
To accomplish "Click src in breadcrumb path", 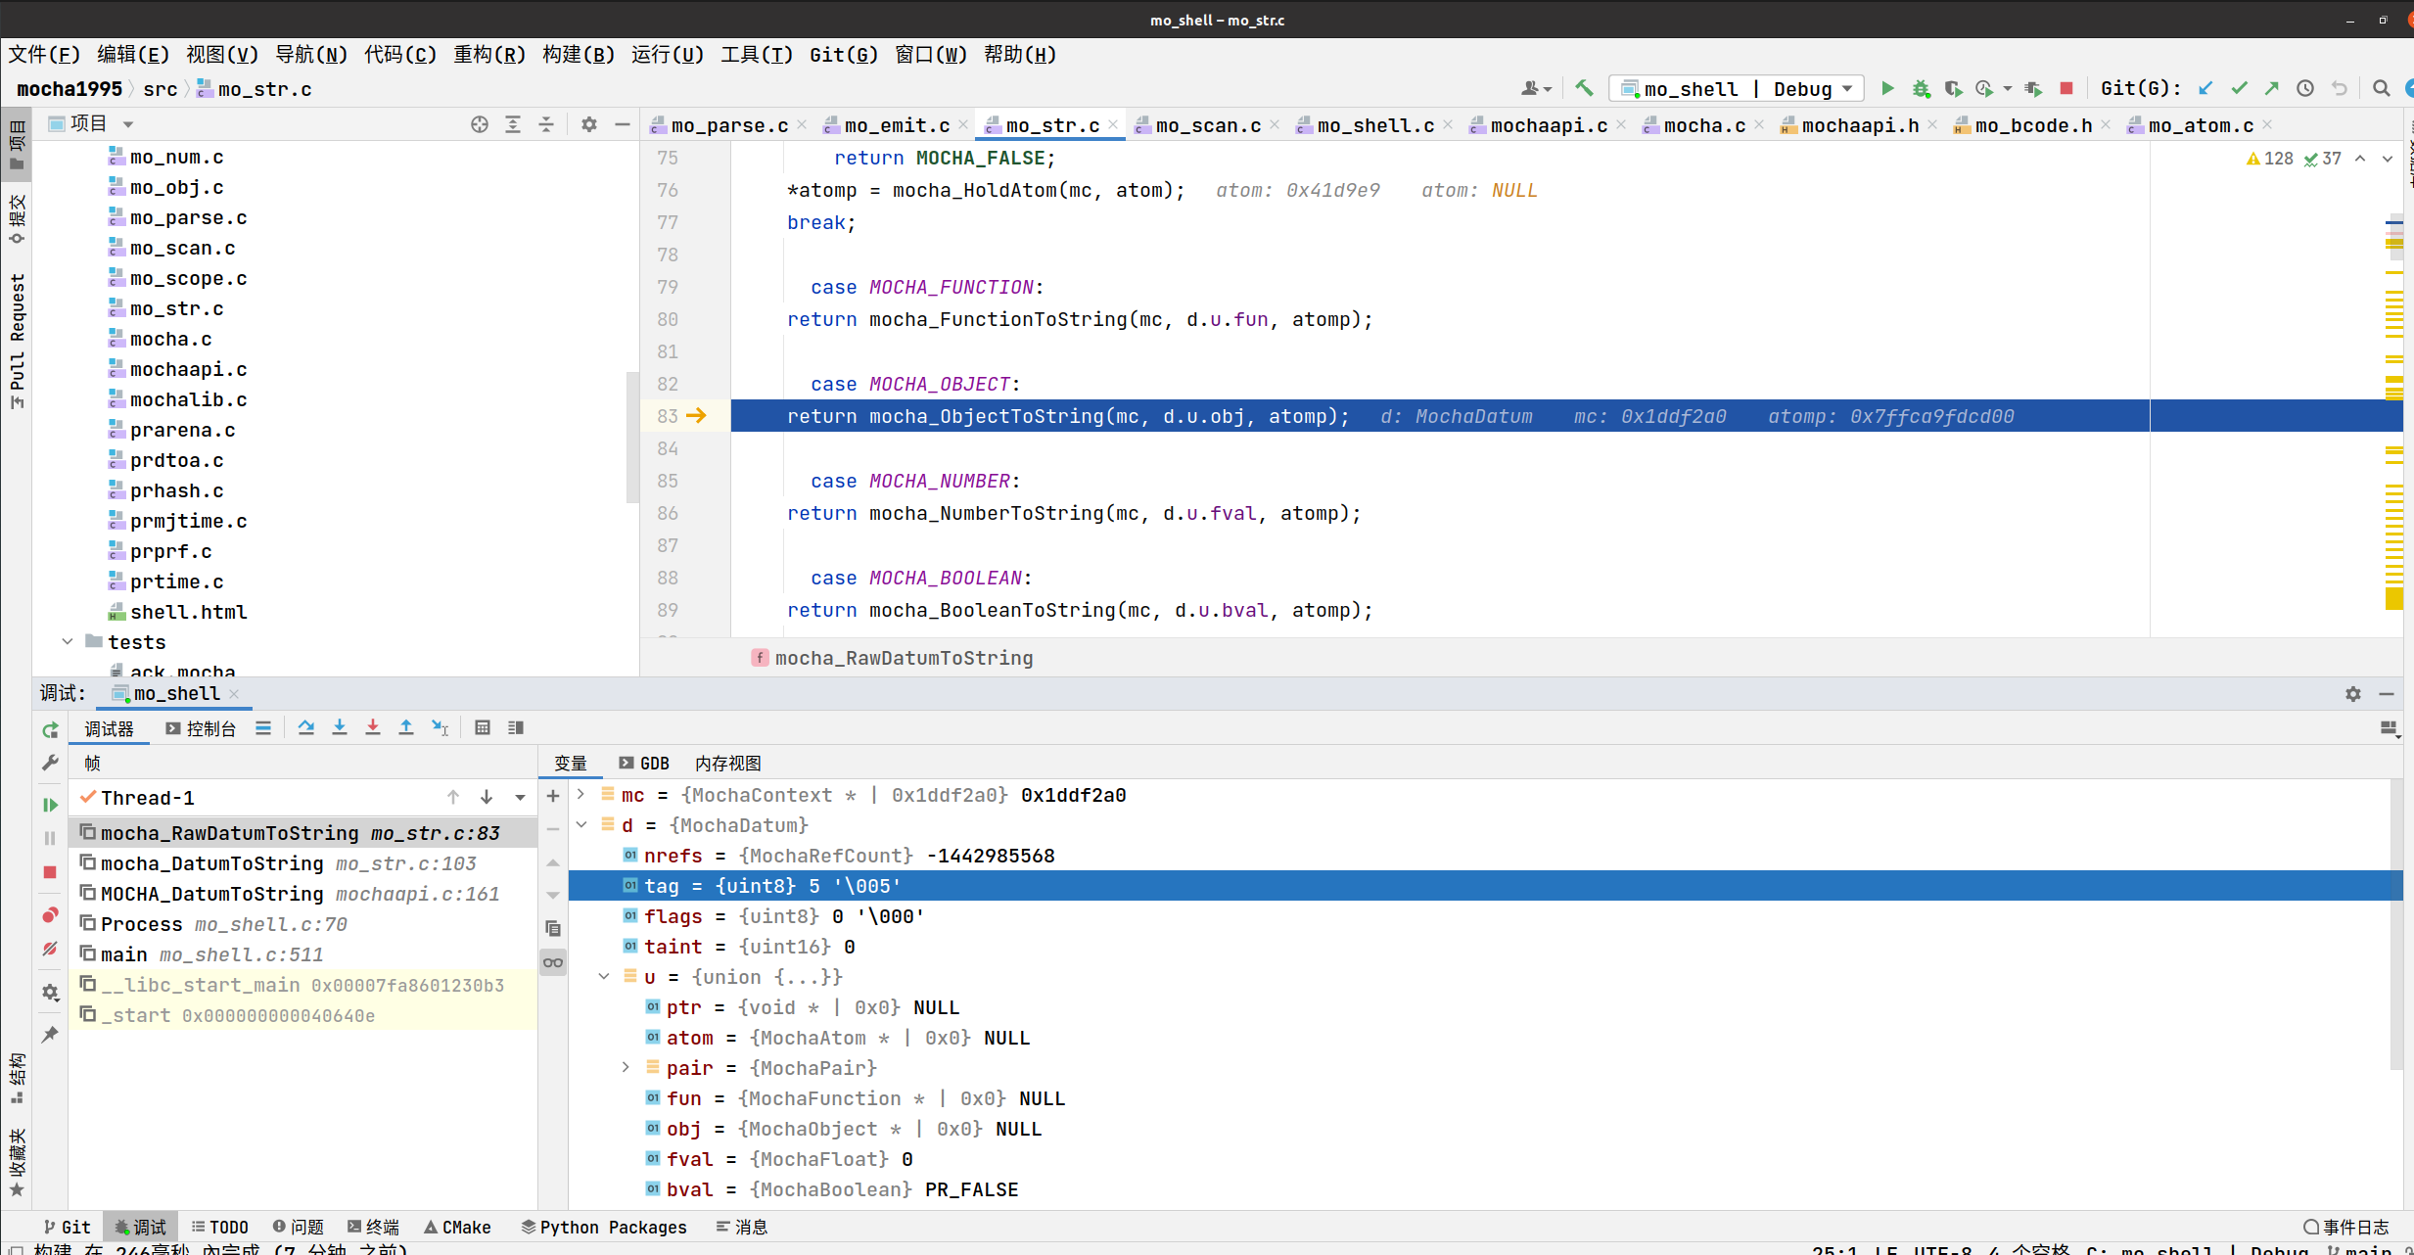I will 161,89.
